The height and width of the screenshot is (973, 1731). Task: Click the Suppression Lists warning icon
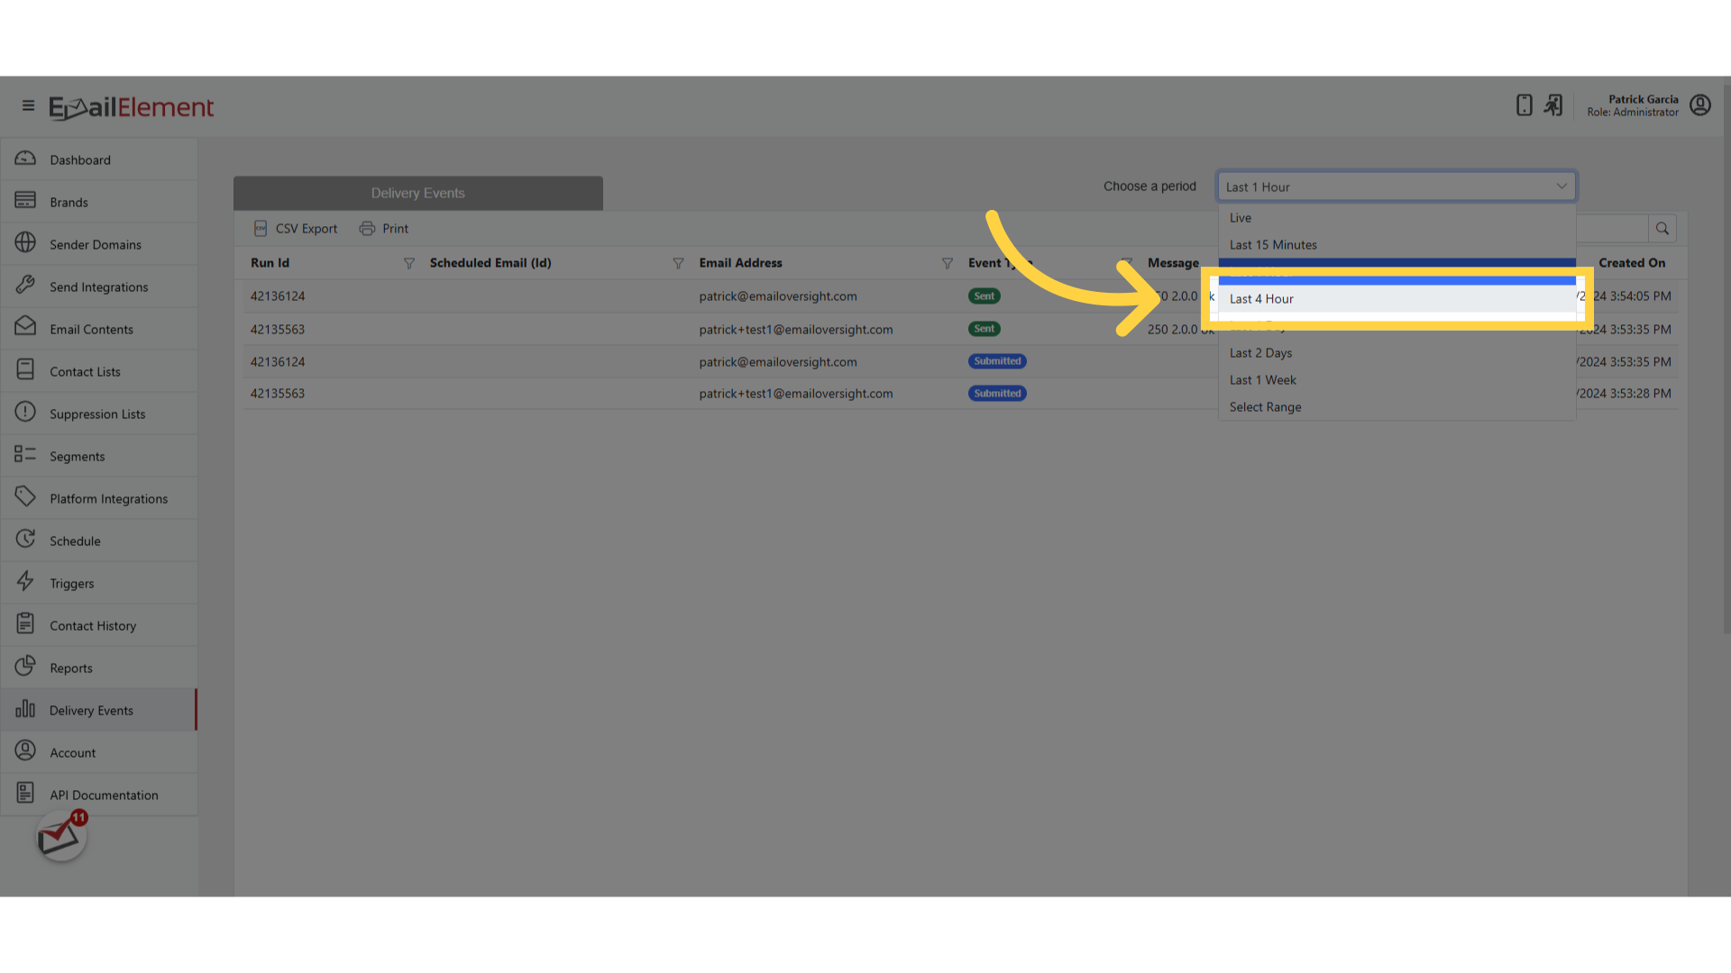coord(25,413)
